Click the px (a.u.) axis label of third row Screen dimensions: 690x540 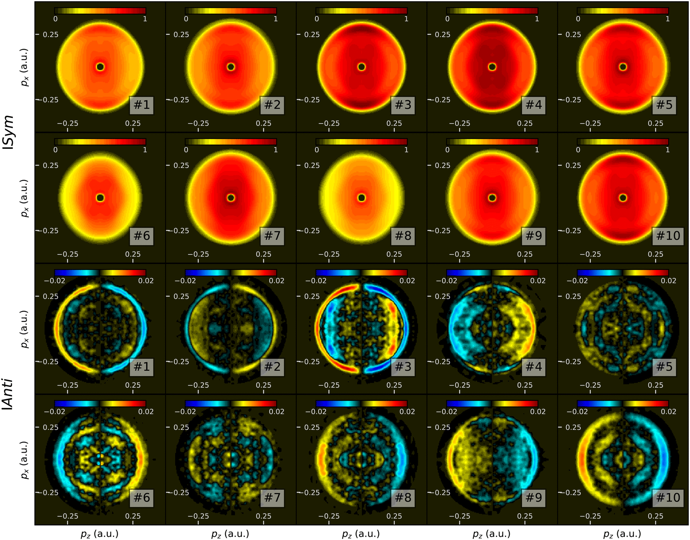point(25,329)
